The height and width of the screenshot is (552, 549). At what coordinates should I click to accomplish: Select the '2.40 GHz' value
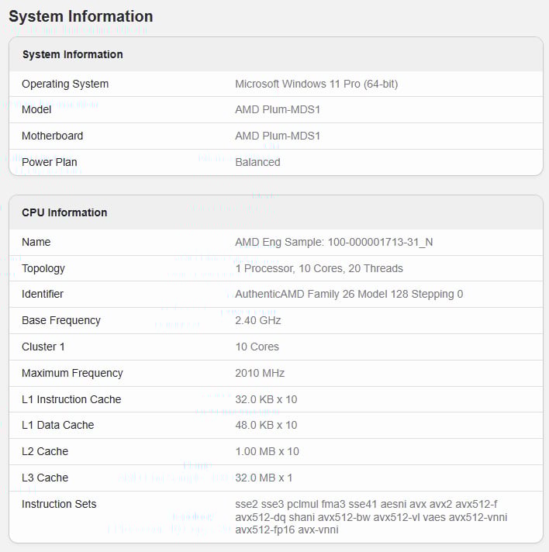(x=258, y=320)
